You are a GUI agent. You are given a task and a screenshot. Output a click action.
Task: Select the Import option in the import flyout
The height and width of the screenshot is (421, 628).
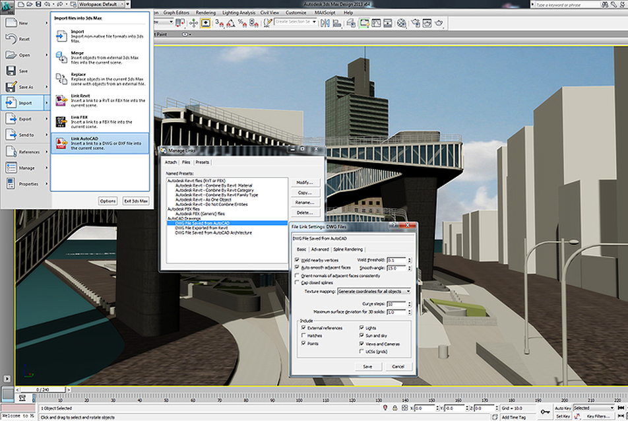(100, 36)
